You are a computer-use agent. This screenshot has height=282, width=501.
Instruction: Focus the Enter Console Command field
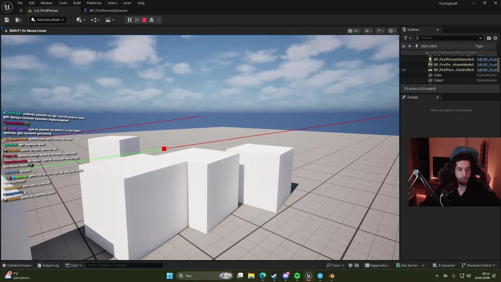[124, 265]
